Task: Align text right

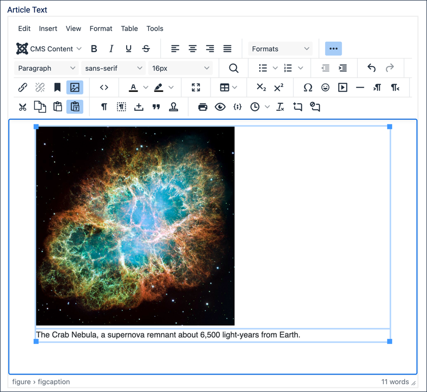Action: coord(210,49)
